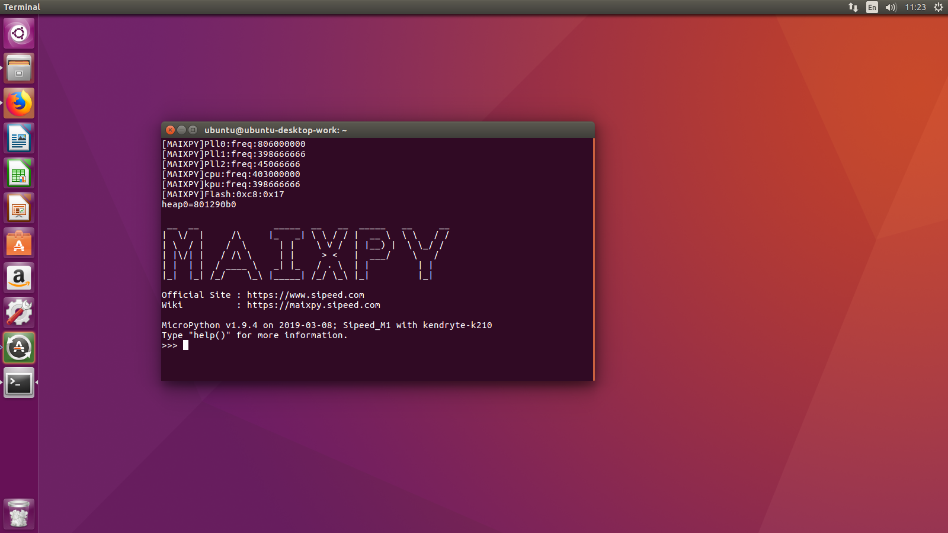Open Software Updater from the launcher
Viewport: 948px width, 533px height.
pos(19,348)
